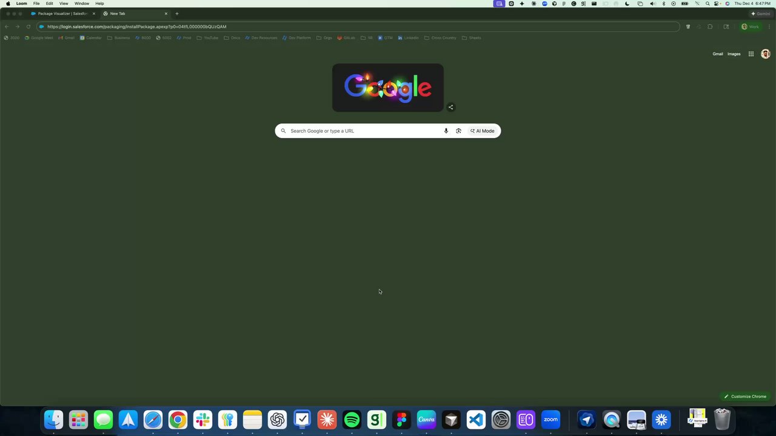Launch ChatGPT from the Dock
The image size is (776, 436).
[277, 420]
